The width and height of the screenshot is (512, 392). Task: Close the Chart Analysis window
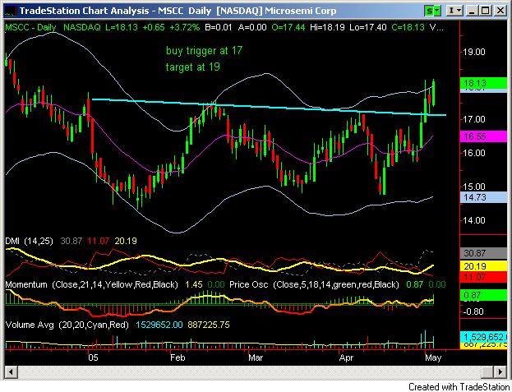[500, 12]
